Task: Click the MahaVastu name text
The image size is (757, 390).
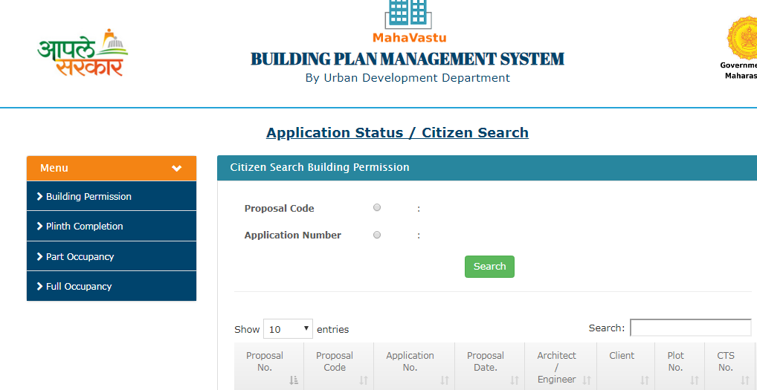Action: pos(410,38)
